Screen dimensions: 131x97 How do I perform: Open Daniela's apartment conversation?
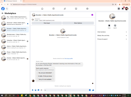click(15, 59)
